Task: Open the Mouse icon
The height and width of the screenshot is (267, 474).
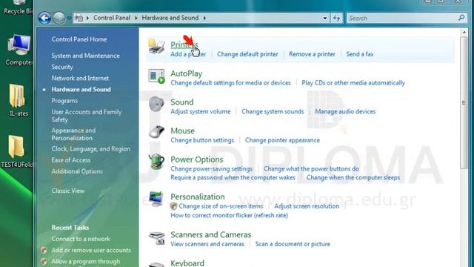Action: [x=156, y=132]
